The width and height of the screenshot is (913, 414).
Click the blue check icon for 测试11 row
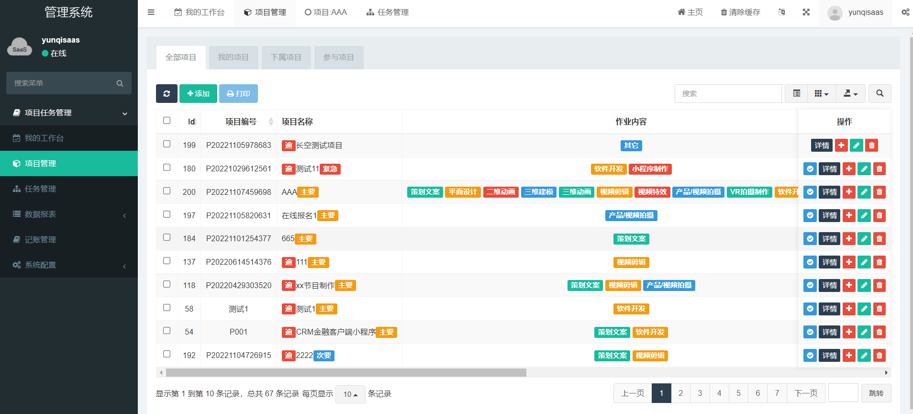[810, 169]
